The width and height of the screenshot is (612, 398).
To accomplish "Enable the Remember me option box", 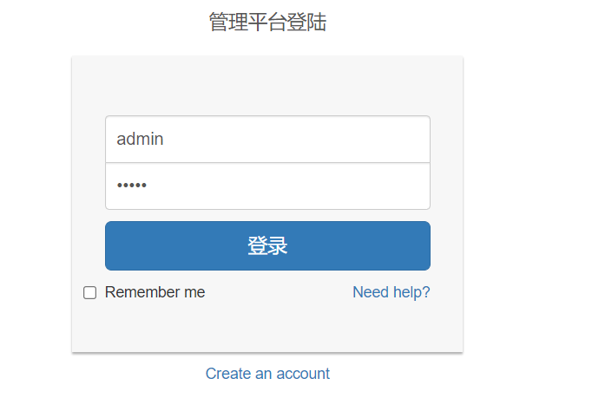I will tap(89, 292).
